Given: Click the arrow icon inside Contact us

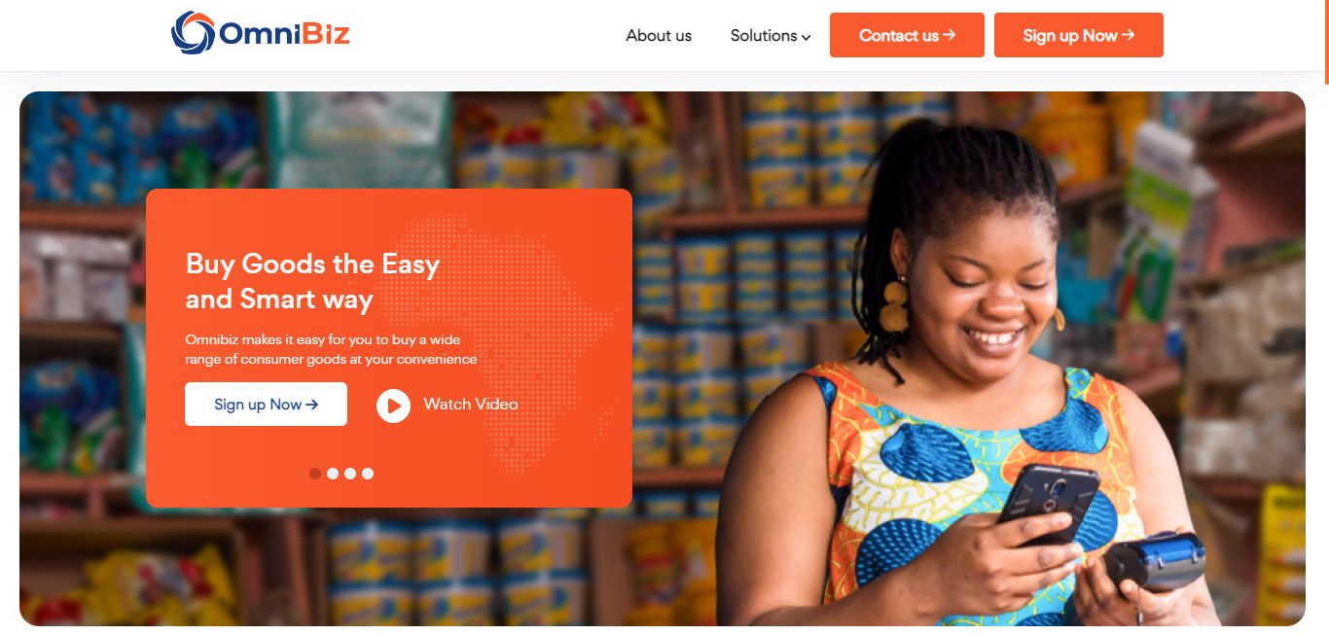Looking at the screenshot, I should [x=950, y=35].
